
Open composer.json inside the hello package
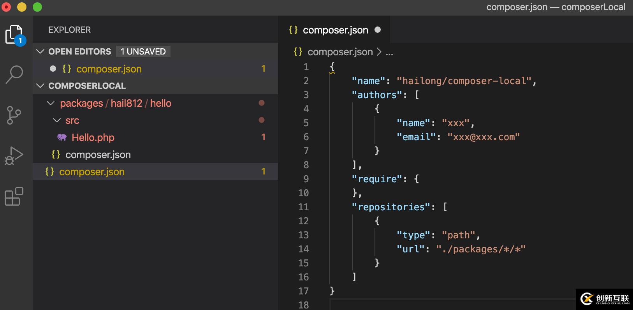pyautogui.click(x=98, y=155)
